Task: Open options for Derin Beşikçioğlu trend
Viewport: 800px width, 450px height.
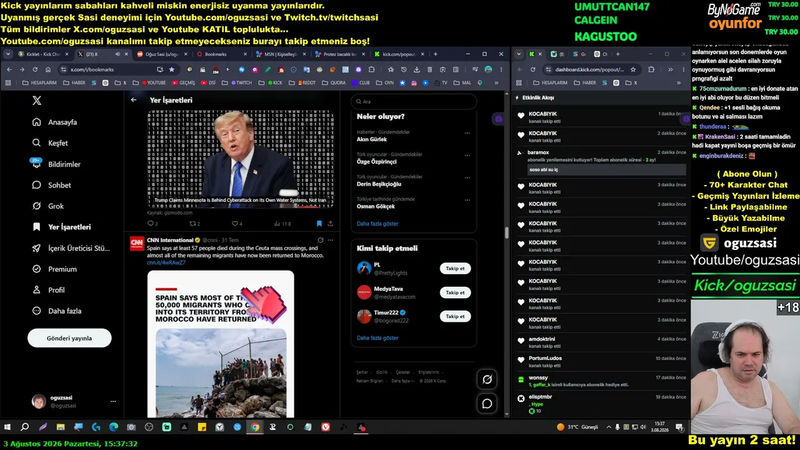Action: coord(466,178)
